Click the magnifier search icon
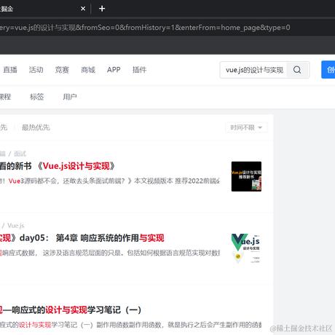Viewport: 335px width, 335px height. [x=297, y=70]
